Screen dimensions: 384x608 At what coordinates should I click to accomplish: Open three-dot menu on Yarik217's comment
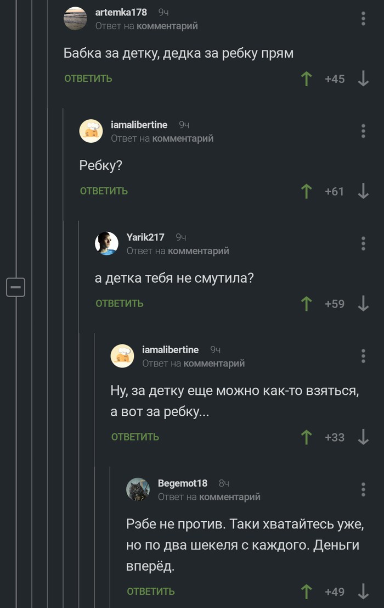coord(363,243)
